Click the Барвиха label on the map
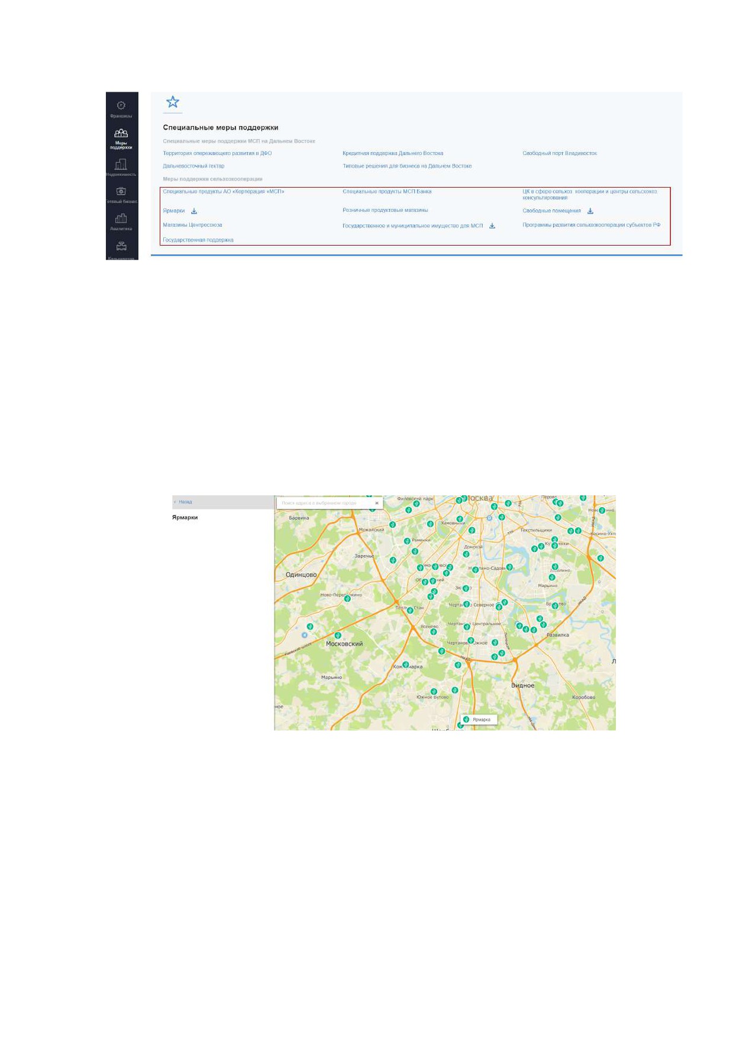733x1038 pixels. point(299,518)
